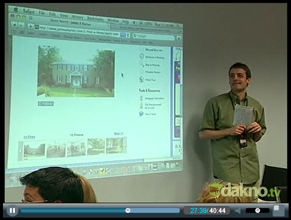The height and width of the screenshot is (220, 291).
Task: Click the plus add-bookmark button
Action: tap(30, 26)
